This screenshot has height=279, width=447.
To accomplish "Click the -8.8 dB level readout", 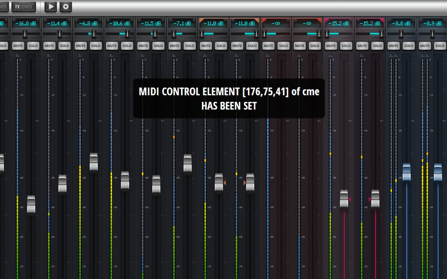I will pyautogui.click(x=401, y=23).
